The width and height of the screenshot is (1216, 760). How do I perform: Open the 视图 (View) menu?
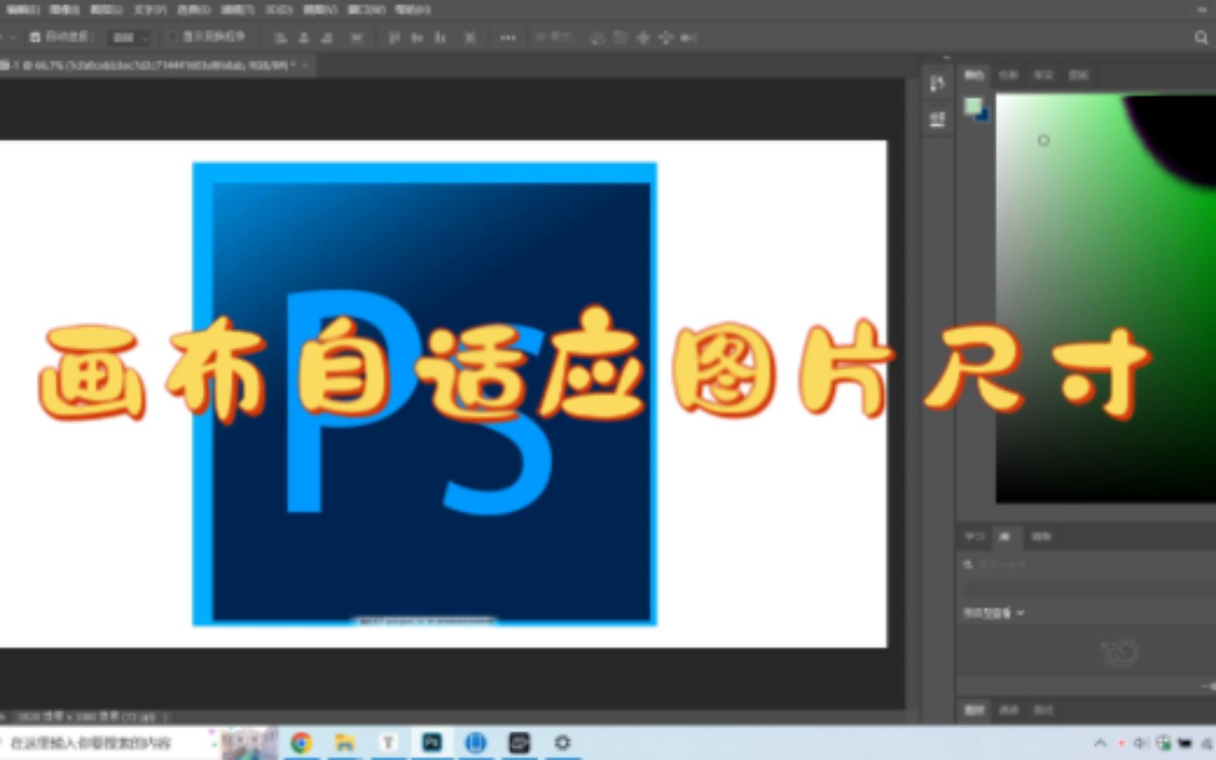(319, 10)
